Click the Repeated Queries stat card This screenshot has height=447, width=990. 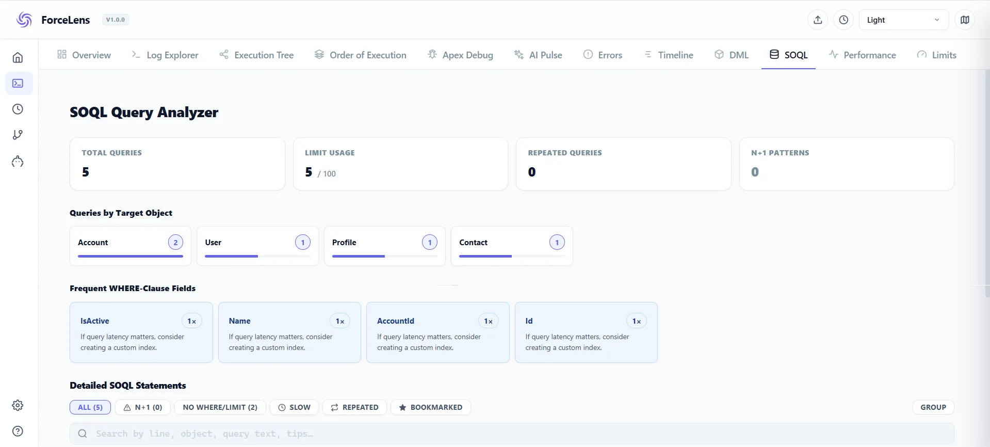pyautogui.click(x=624, y=164)
